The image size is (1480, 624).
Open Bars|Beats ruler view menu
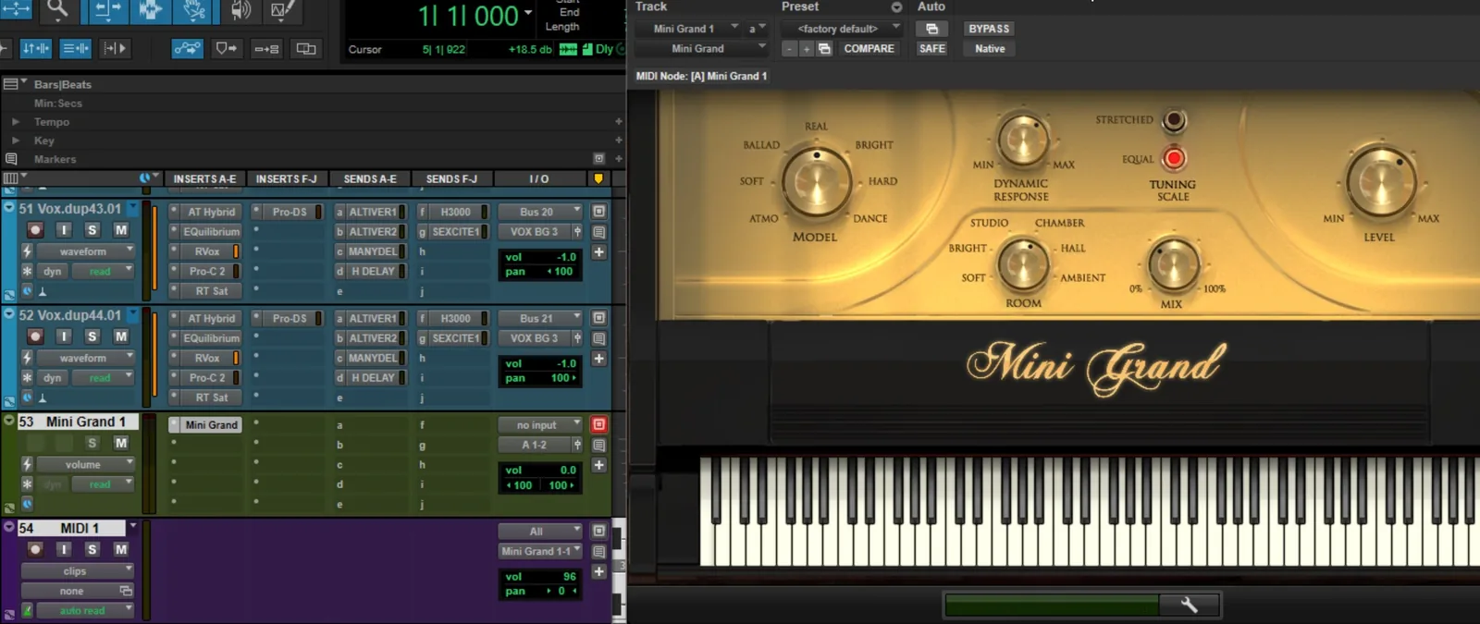pyautogui.click(x=15, y=84)
